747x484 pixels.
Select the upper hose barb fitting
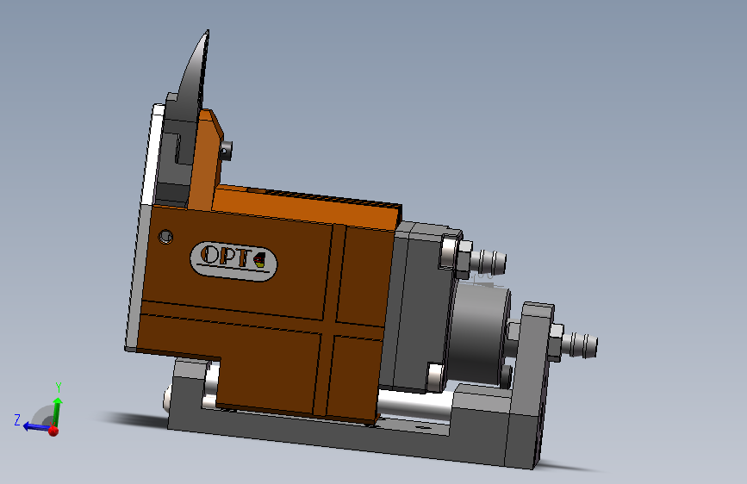pyautogui.click(x=489, y=262)
